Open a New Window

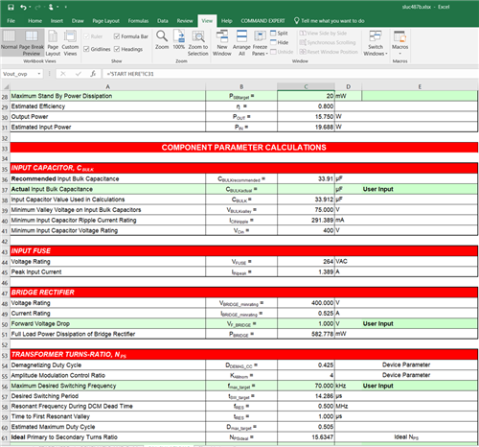pos(222,43)
